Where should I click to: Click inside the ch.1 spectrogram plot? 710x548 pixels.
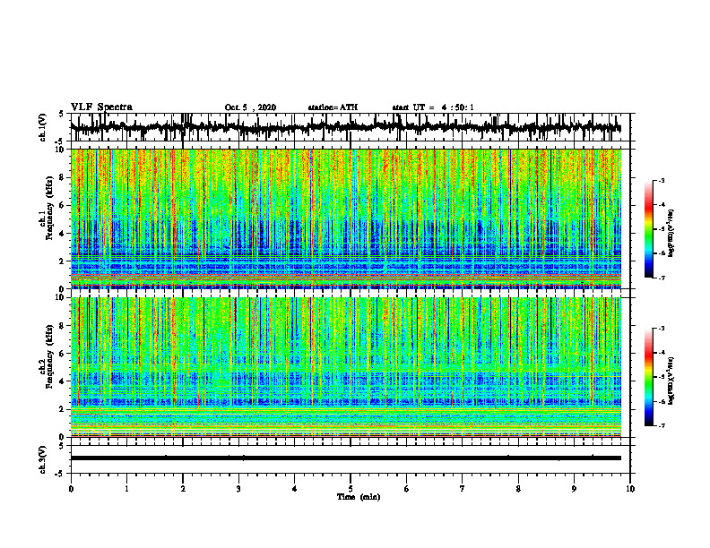click(x=345, y=218)
